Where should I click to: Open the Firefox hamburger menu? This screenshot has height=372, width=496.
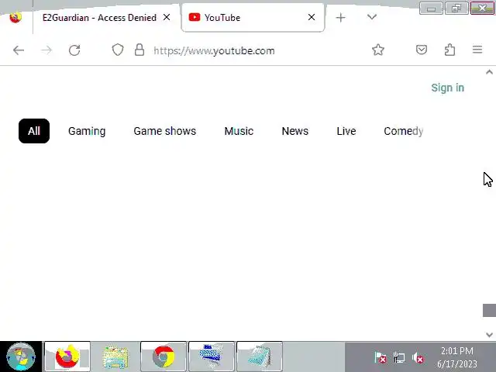[477, 50]
